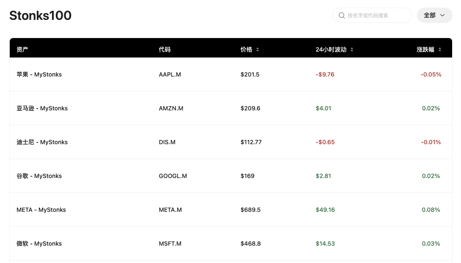Select the 谷歌 - MyStonks asset
The width and height of the screenshot is (461, 263).
(39, 176)
